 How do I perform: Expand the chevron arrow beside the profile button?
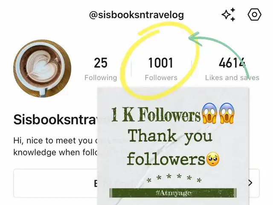(250, 183)
